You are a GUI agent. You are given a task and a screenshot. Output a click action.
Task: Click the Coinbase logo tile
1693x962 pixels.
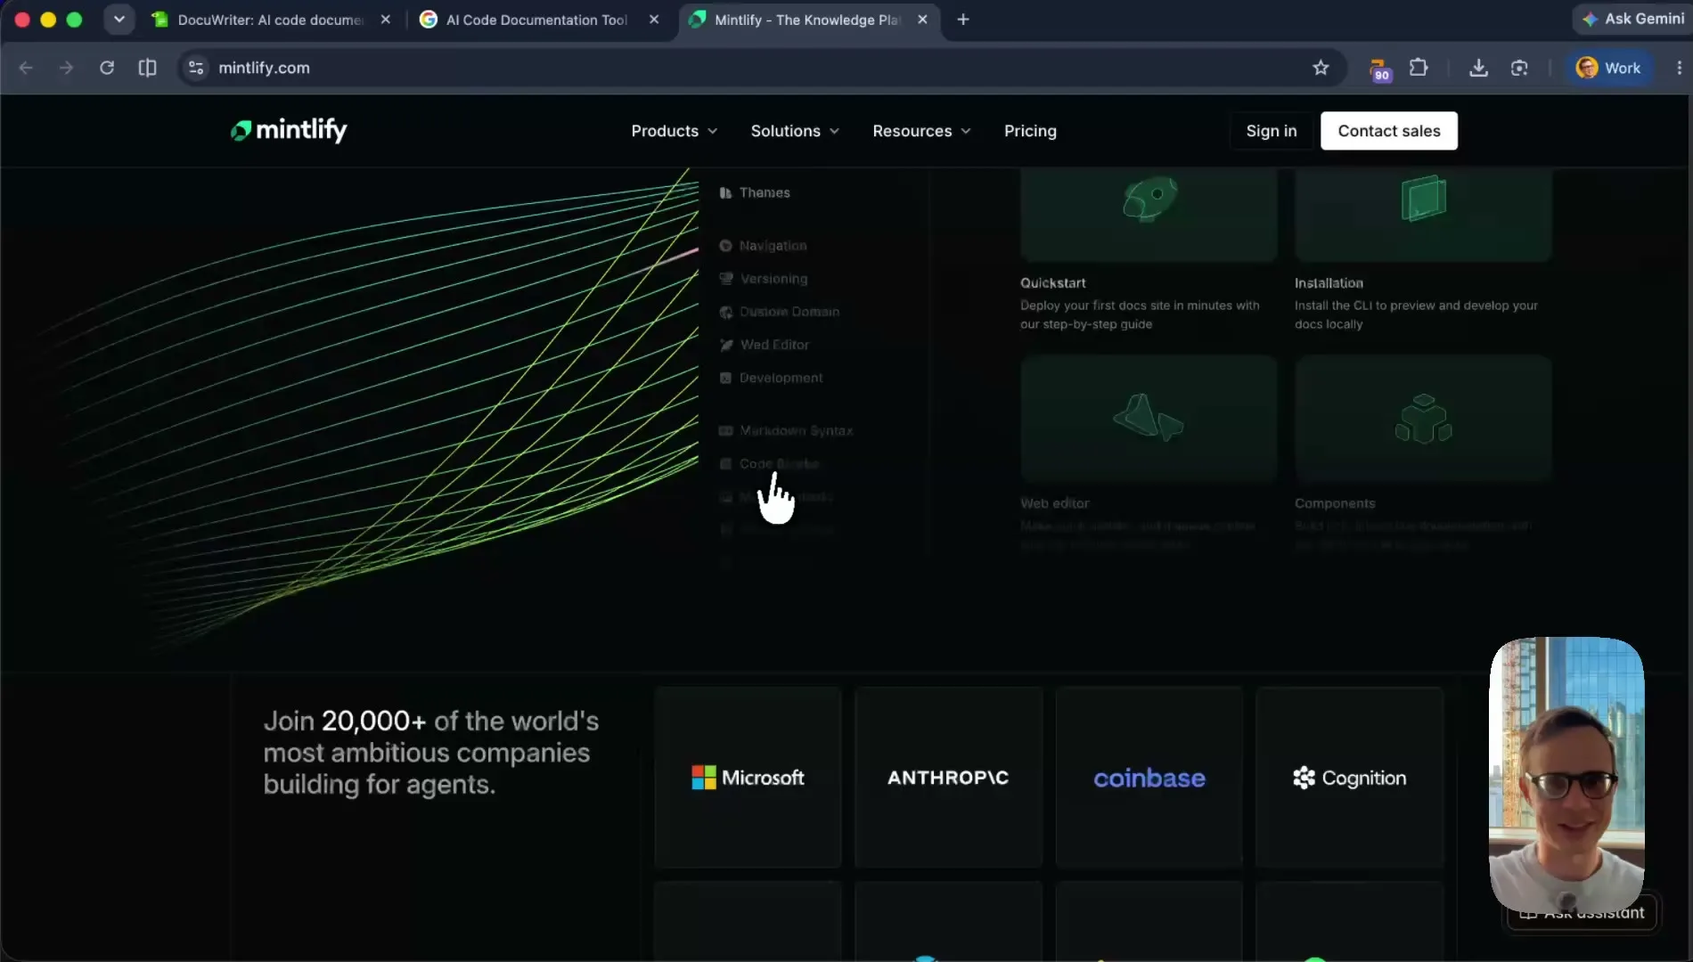coord(1149,777)
